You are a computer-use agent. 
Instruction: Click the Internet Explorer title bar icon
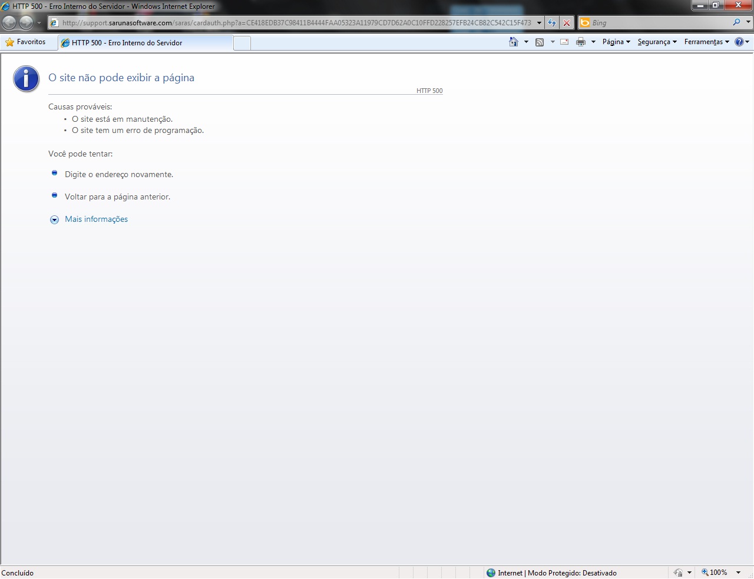(x=6, y=6)
